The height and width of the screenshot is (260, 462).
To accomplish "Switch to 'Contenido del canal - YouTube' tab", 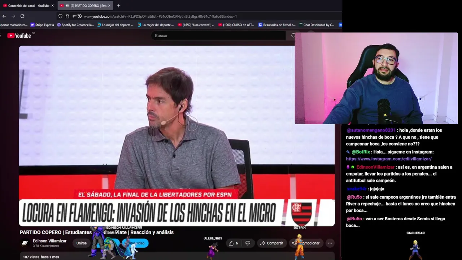I will coord(28,5).
